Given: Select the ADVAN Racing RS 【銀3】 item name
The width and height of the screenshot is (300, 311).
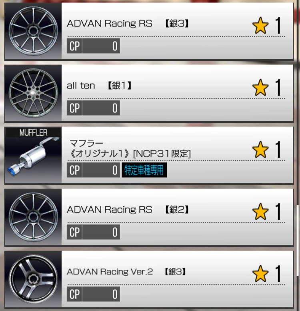Looking at the screenshot, I should pos(128,24).
